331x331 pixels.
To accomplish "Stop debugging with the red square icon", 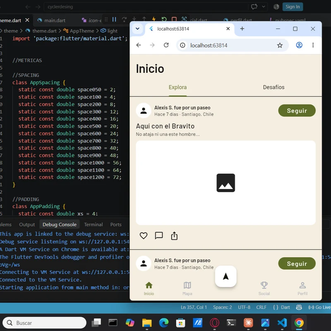I will (x=174, y=19).
